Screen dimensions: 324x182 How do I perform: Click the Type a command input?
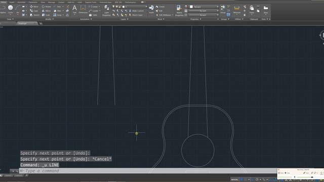[148, 171]
